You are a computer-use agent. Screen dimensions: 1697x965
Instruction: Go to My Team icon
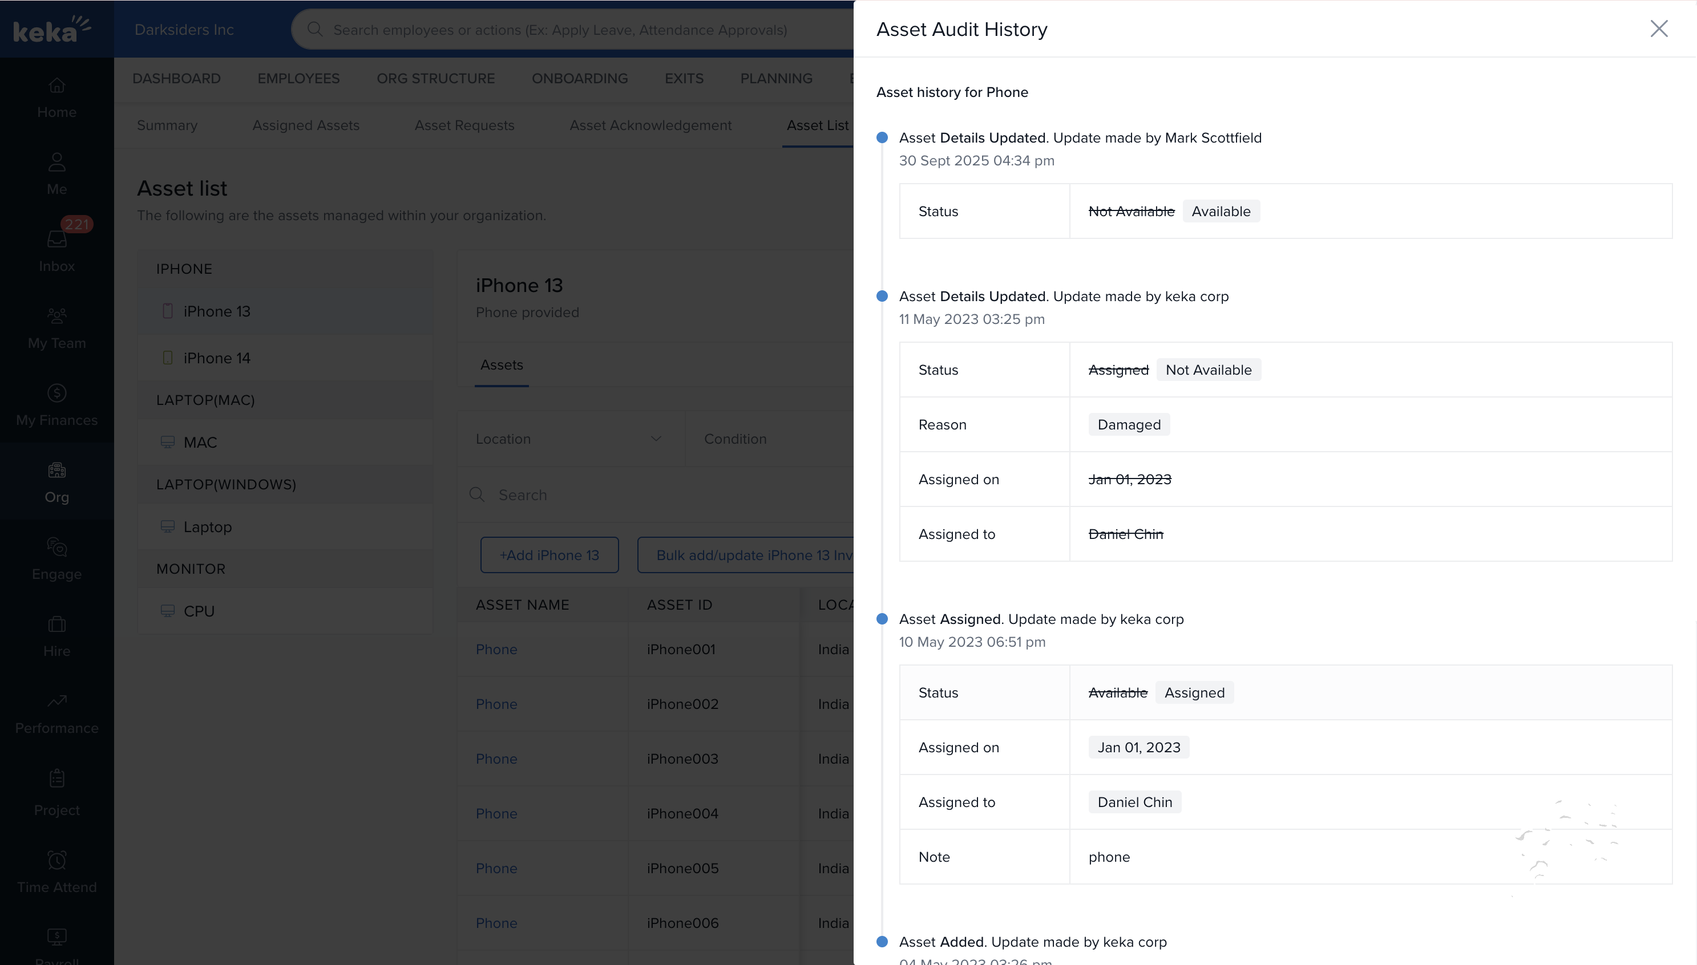click(x=56, y=316)
